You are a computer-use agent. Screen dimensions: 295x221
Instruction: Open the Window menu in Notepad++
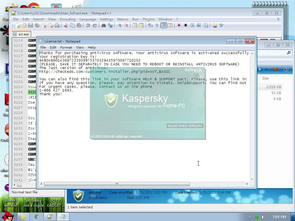(165, 19)
